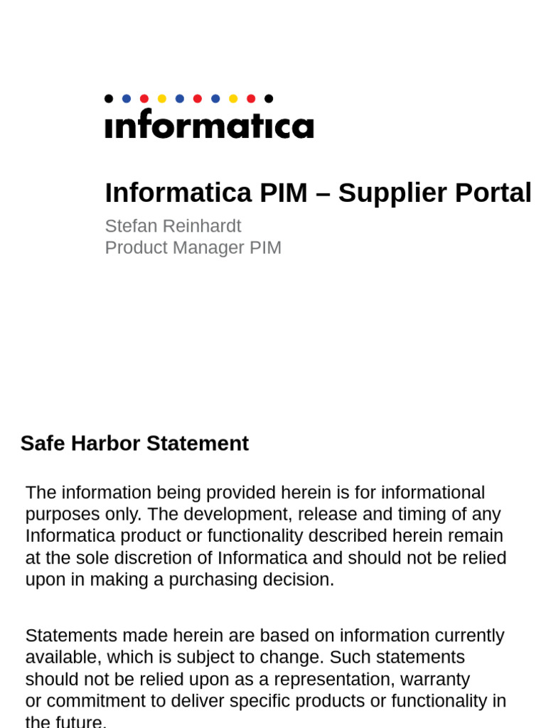This screenshot has width=546, height=728.
Task: Click the line starting or commitment to deliver
Action: click(266, 701)
